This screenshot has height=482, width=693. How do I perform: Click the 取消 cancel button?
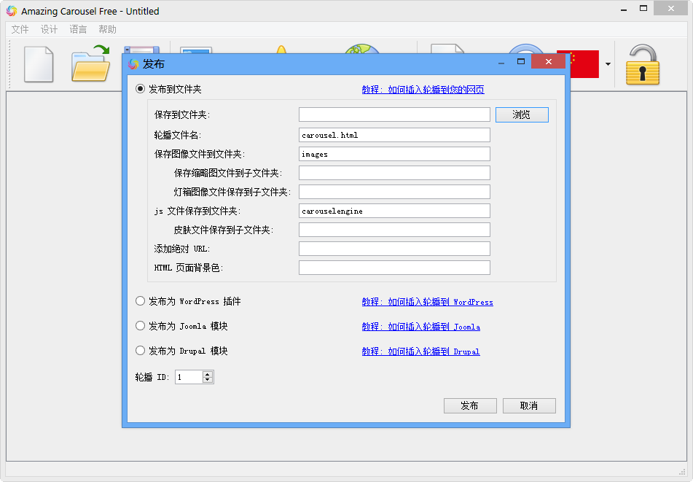point(529,406)
